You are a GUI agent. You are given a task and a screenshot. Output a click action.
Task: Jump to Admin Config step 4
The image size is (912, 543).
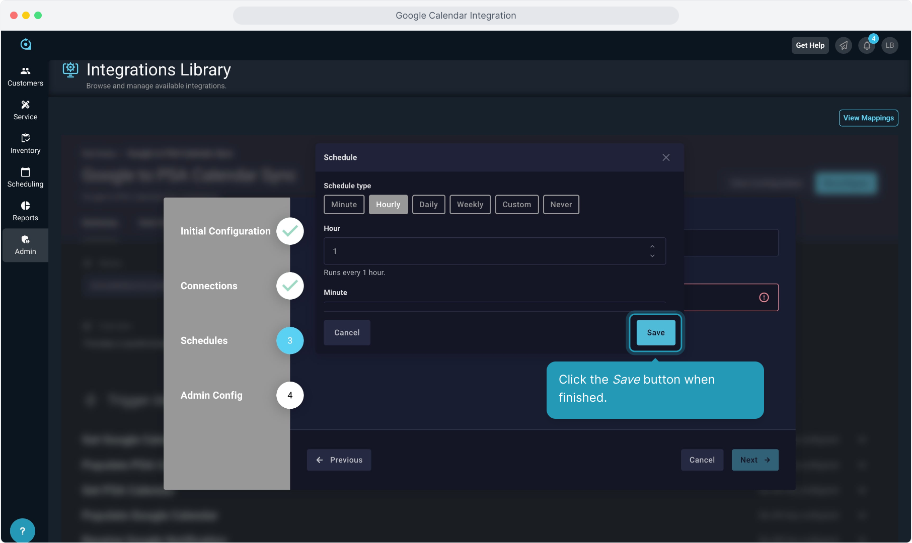tap(290, 395)
